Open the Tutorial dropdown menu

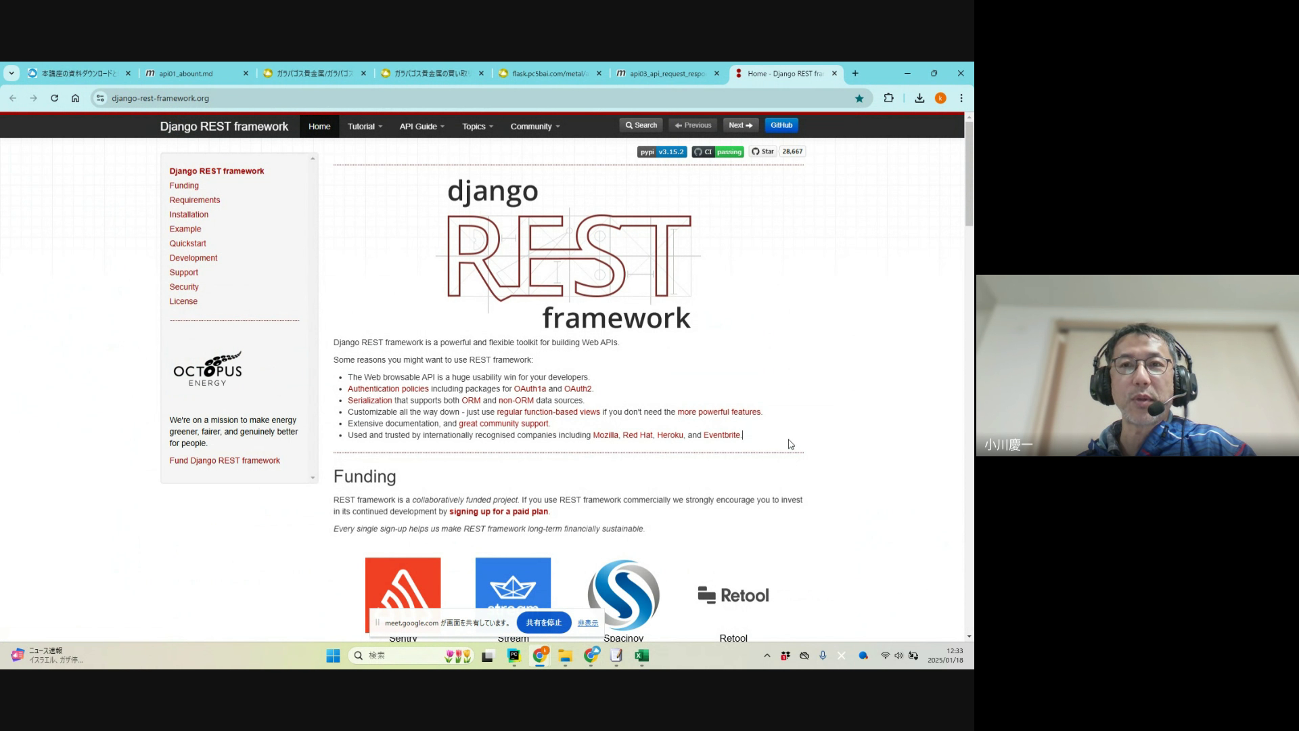(365, 127)
